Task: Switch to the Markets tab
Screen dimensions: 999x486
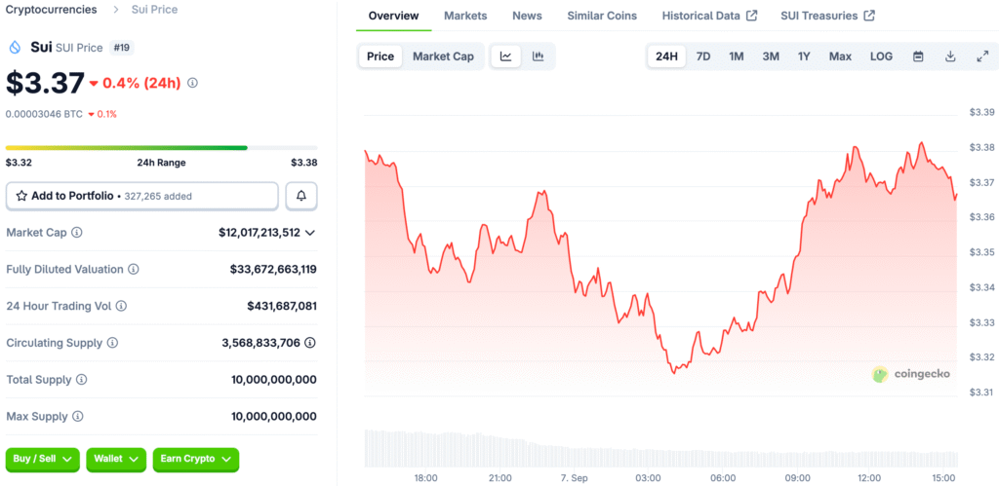Action: [x=465, y=16]
